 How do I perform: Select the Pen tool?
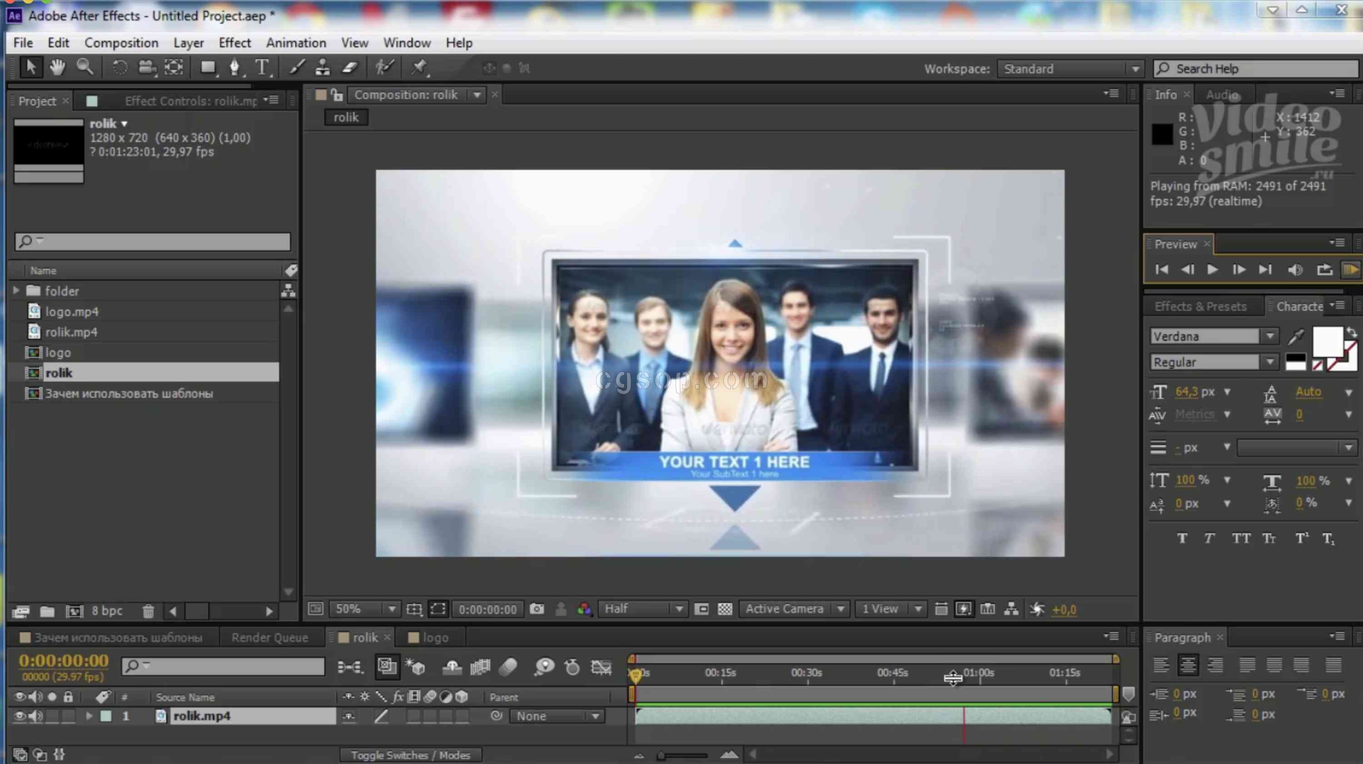(234, 67)
